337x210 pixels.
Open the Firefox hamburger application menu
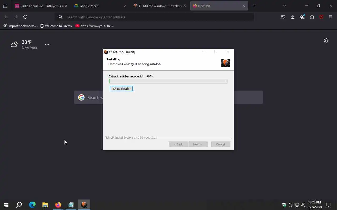click(x=331, y=17)
